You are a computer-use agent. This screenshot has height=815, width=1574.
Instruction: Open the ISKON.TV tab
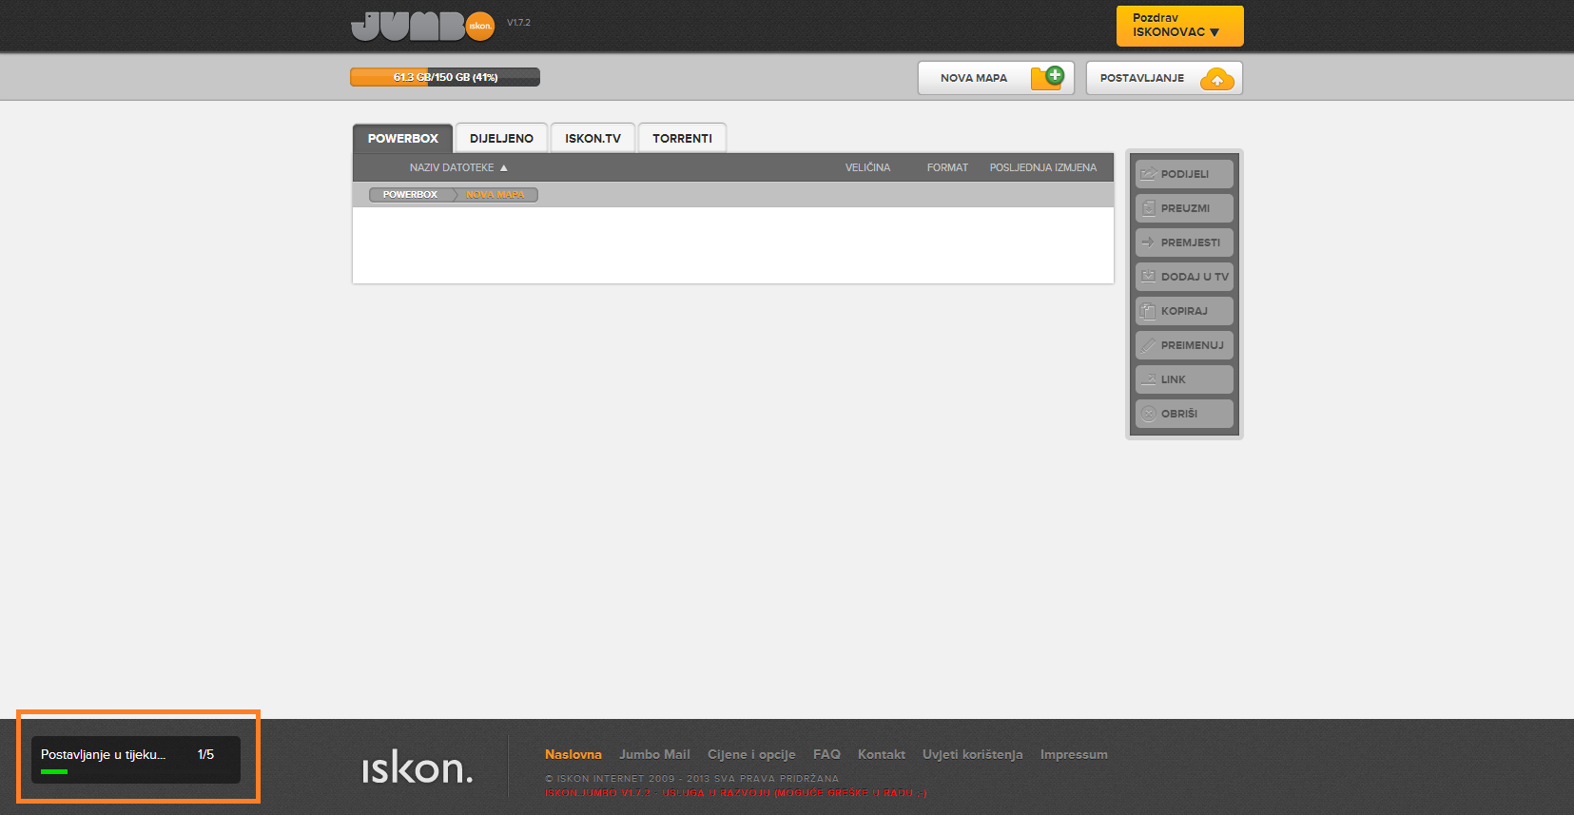593,138
